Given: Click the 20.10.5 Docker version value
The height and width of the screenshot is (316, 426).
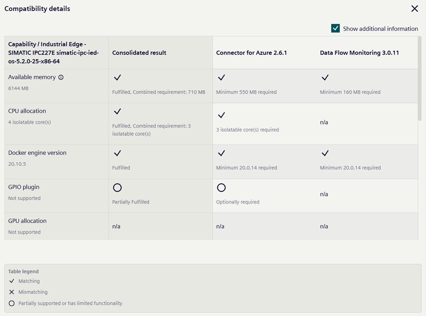Looking at the screenshot, I should click(17, 164).
